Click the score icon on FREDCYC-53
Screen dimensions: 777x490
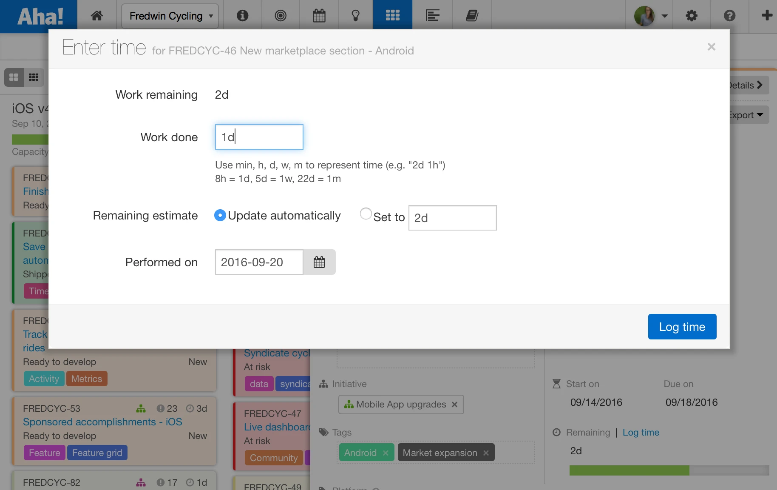tap(160, 409)
